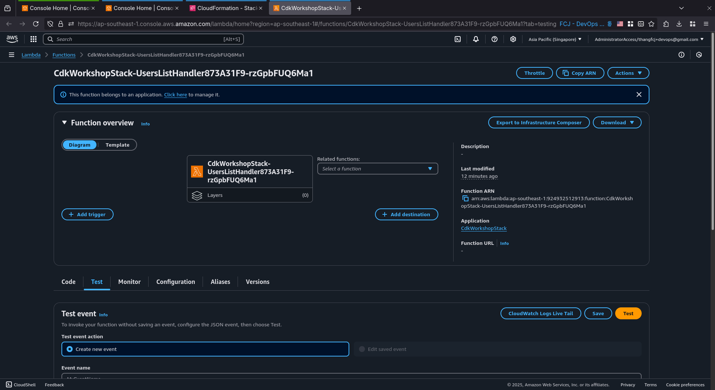Open CloudShell from the top navigation bar
The height and width of the screenshot is (390, 715).
(x=458, y=39)
